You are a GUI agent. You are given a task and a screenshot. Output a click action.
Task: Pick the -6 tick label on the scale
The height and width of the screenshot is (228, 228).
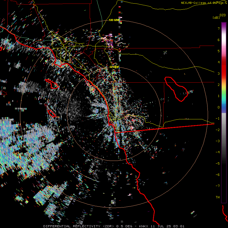pos(218,175)
